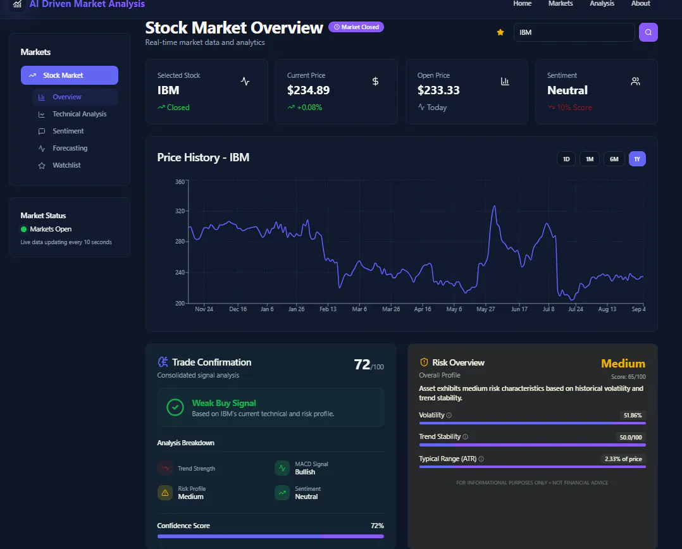Screen dimensions: 682x549
Task: Select the Stock Market sidebar button
Action: pos(70,75)
